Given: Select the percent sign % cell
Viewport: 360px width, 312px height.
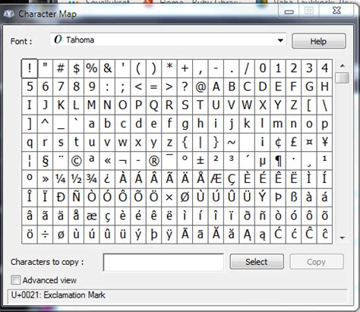Looking at the screenshot, I should [92, 68].
